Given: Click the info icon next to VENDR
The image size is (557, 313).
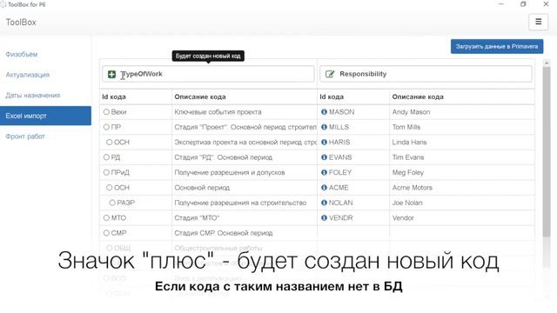Looking at the screenshot, I should (324, 218).
